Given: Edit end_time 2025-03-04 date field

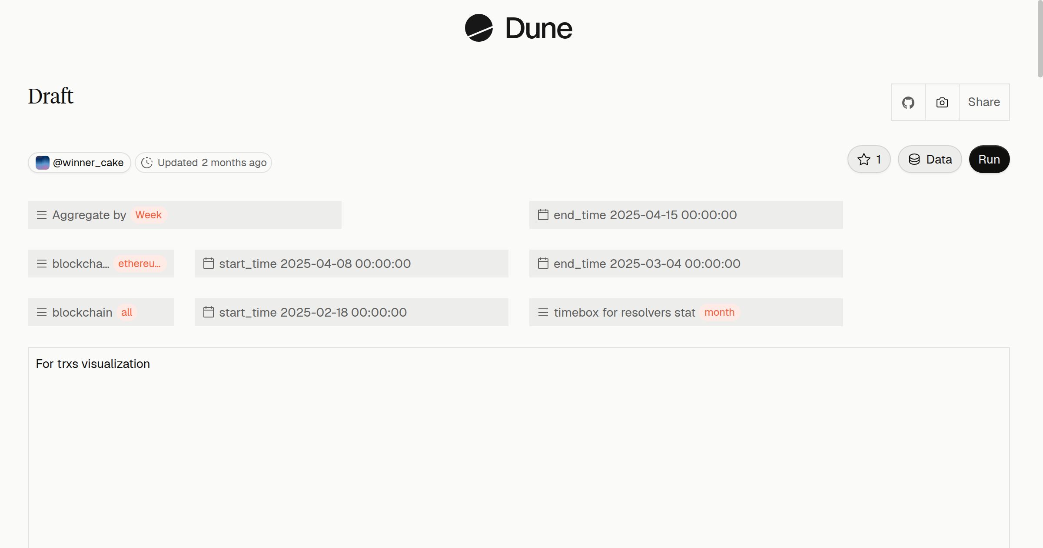Looking at the screenshot, I should (x=686, y=264).
